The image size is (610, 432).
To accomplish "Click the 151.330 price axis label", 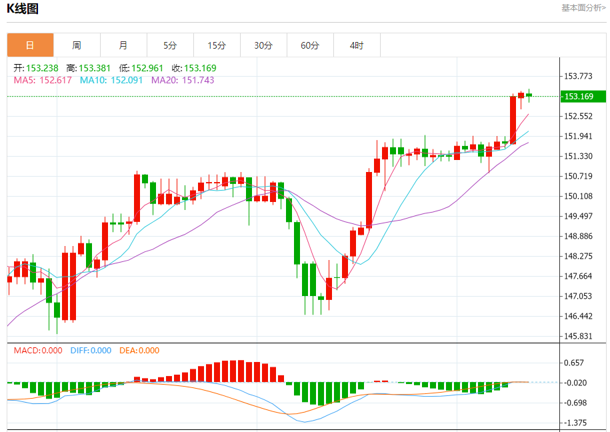I will pyautogui.click(x=578, y=156).
